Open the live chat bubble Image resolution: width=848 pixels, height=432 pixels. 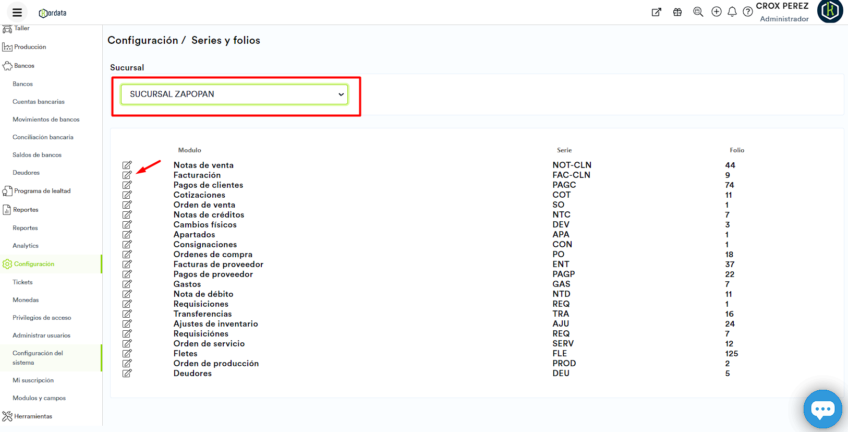click(822, 409)
